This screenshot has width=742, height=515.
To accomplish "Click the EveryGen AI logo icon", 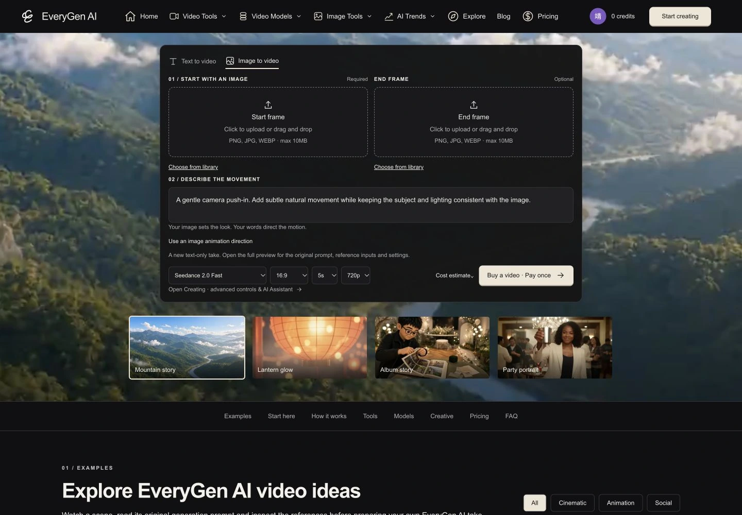I will pyautogui.click(x=27, y=16).
